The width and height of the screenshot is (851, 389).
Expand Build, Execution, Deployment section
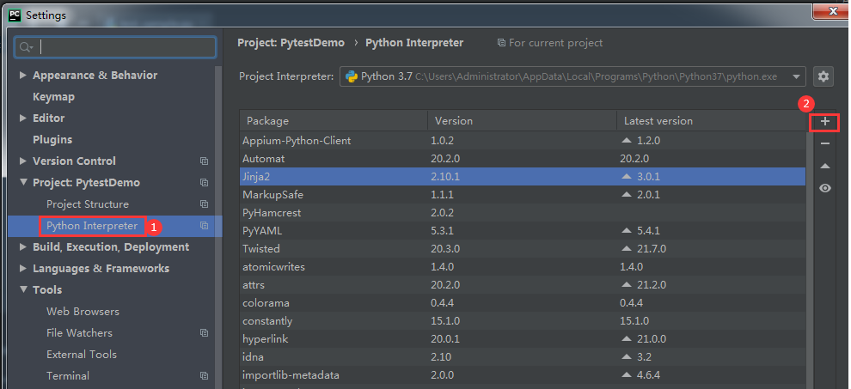pyautogui.click(x=23, y=246)
